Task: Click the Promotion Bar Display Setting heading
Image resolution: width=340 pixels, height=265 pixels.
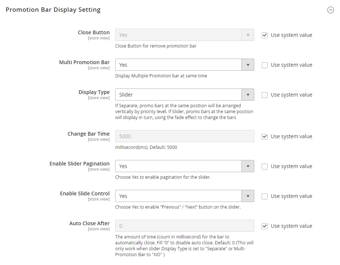Action: [x=53, y=10]
